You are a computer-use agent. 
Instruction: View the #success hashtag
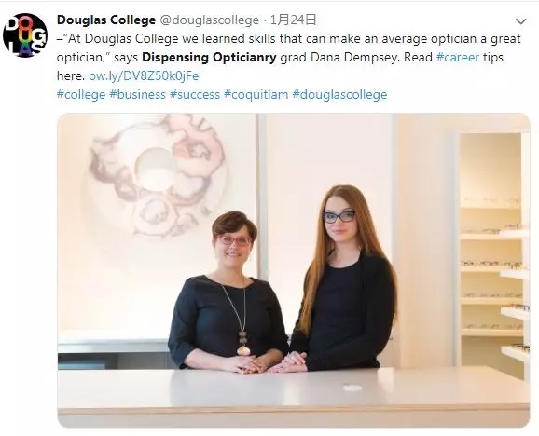tap(195, 94)
